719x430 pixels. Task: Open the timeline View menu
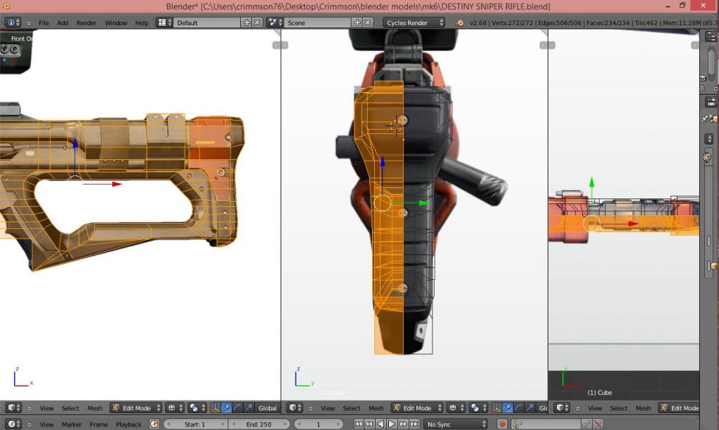point(46,424)
